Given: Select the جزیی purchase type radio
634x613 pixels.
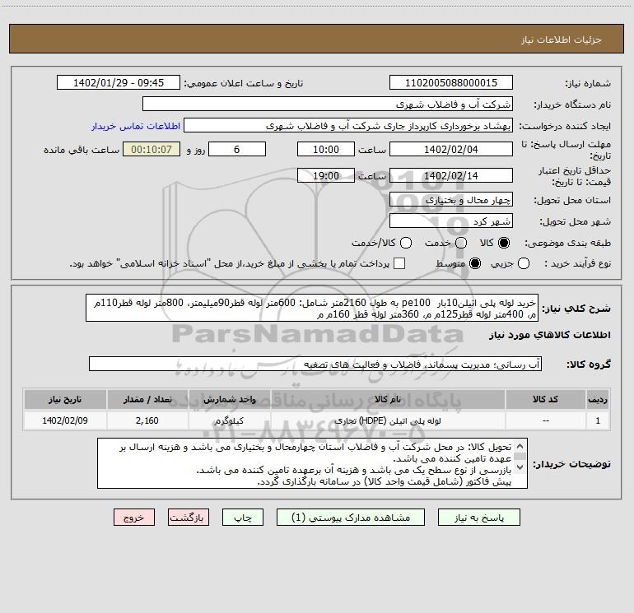Looking at the screenshot, I should (x=524, y=263).
